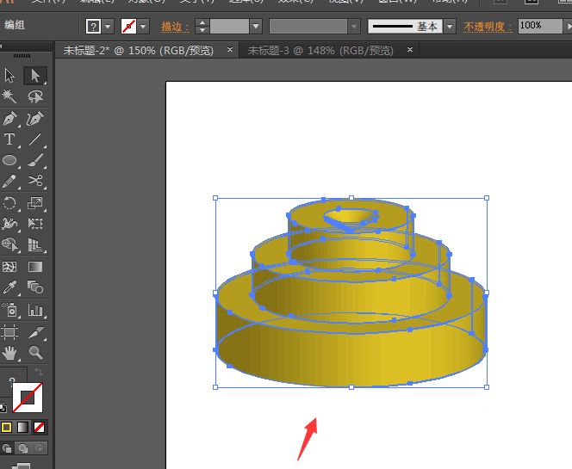
Task: Open the control bar fill swatch dropdown arrow
Action: coord(108,27)
